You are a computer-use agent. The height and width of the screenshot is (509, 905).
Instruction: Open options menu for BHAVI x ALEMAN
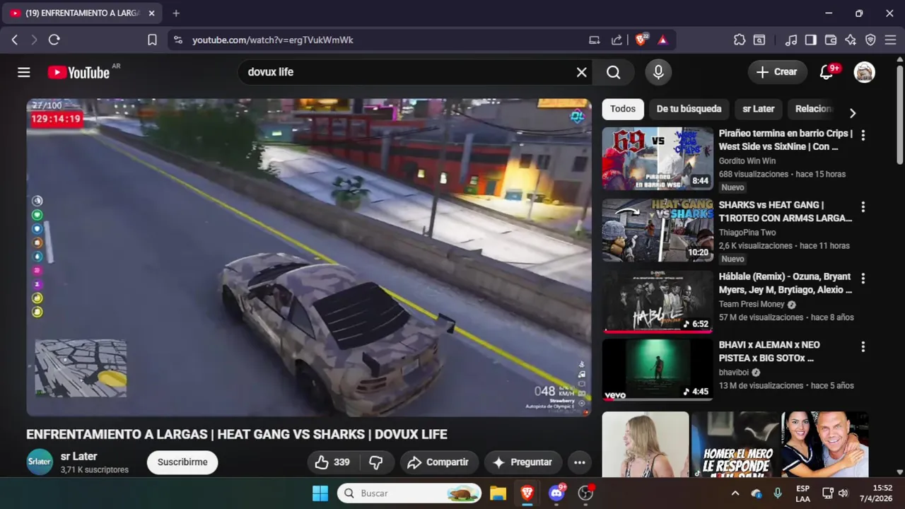(x=863, y=347)
